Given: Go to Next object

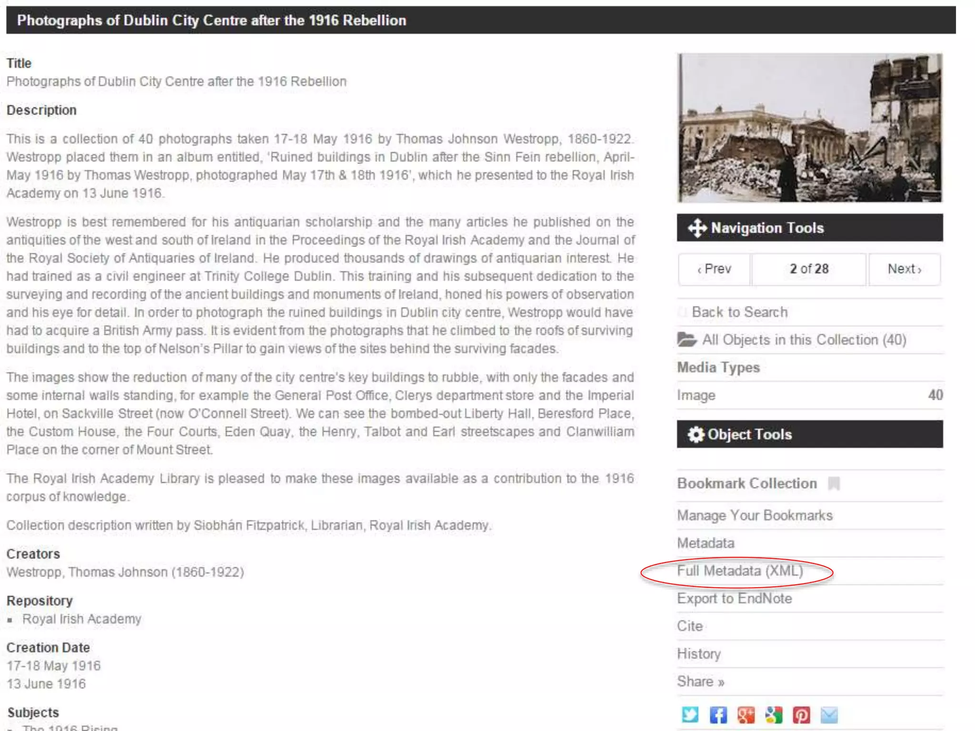Looking at the screenshot, I should (x=904, y=269).
